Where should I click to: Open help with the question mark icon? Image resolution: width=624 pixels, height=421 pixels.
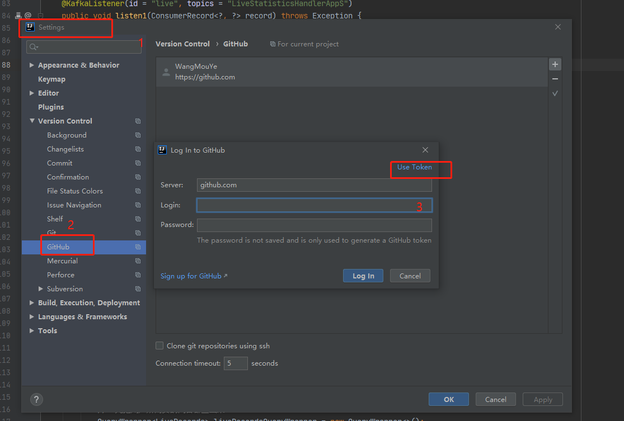(36, 400)
